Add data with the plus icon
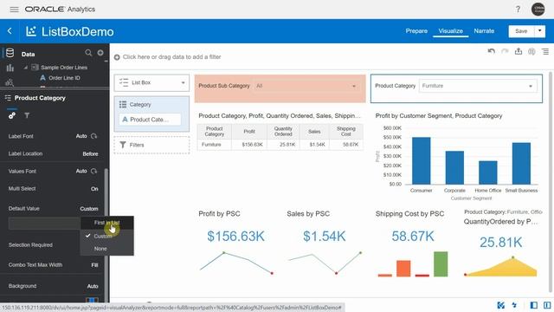Viewport: 554px width, 312px height. (x=100, y=53)
